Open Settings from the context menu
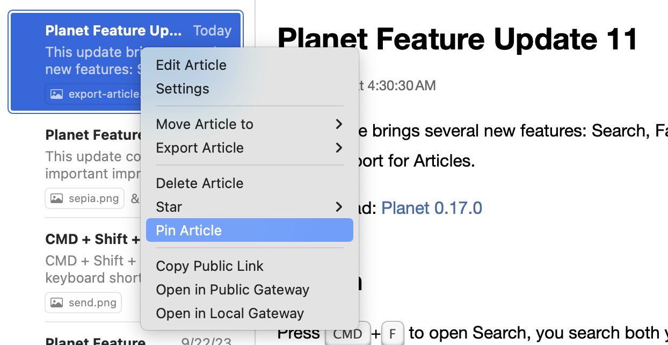This screenshot has width=668, height=345. tap(183, 89)
